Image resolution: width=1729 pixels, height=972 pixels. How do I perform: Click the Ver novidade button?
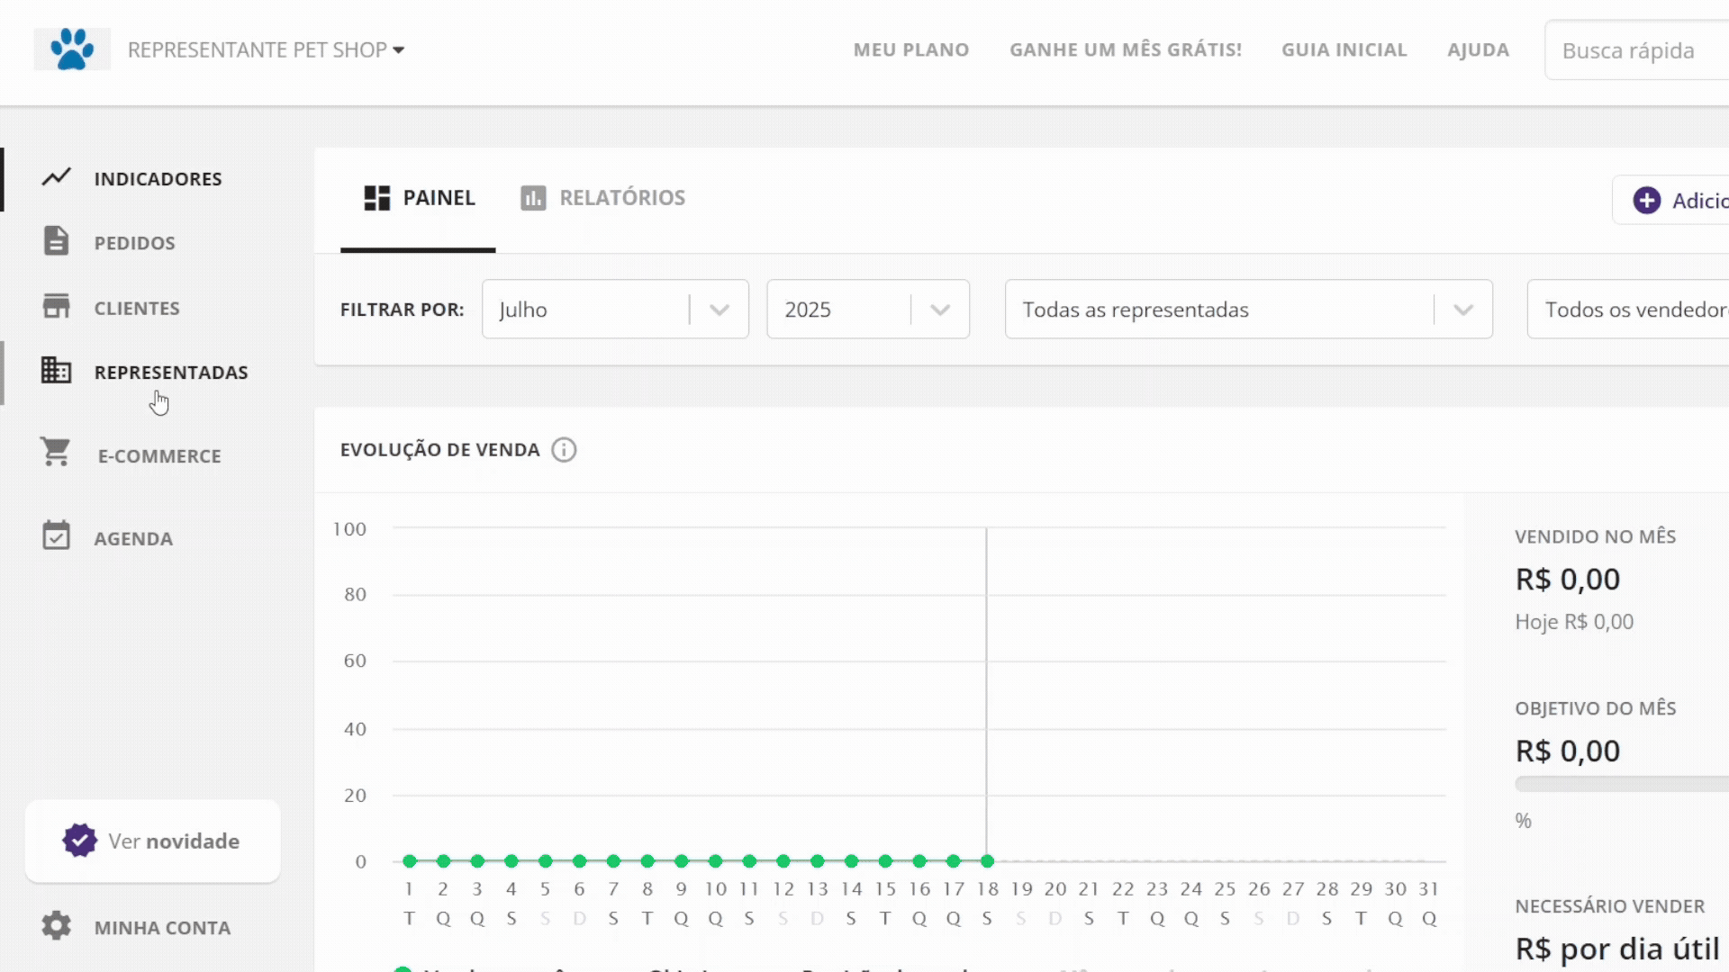tap(152, 841)
